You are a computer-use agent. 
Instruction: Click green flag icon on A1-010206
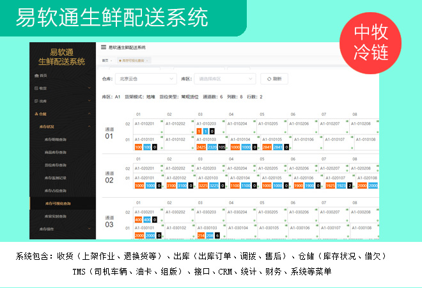(316, 122)
